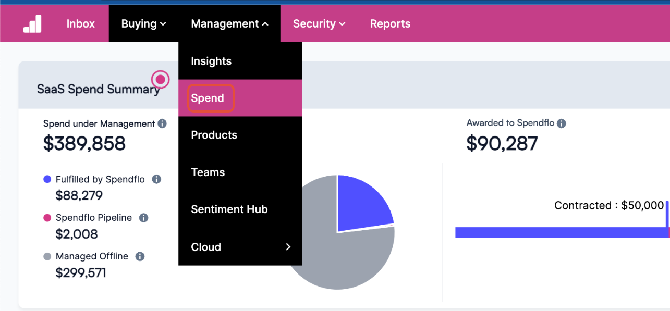The width and height of the screenshot is (670, 311).
Task: Click info icon next to Spendflo Pipeline
Action: tap(144, 218)
